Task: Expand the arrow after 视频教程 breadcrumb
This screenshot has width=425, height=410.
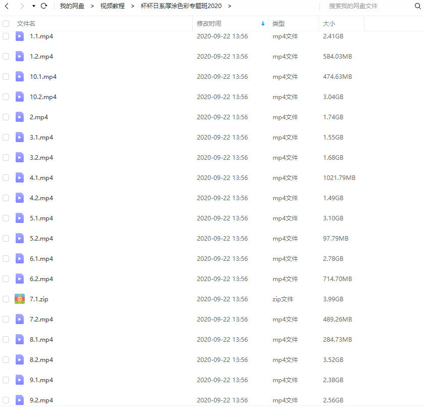Action: point(133,6)
